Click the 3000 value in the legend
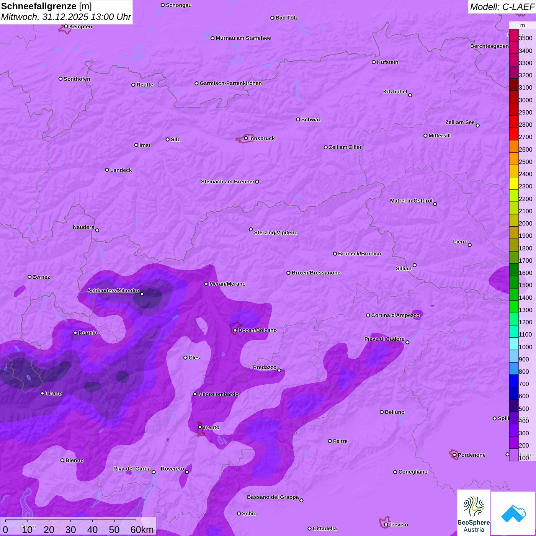 point(526,100)
